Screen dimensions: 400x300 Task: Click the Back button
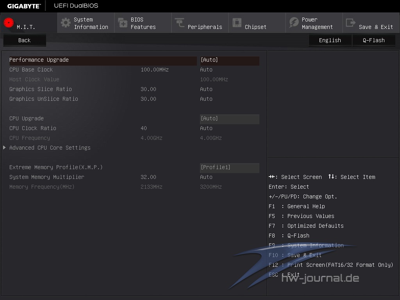tap(25, 40)
